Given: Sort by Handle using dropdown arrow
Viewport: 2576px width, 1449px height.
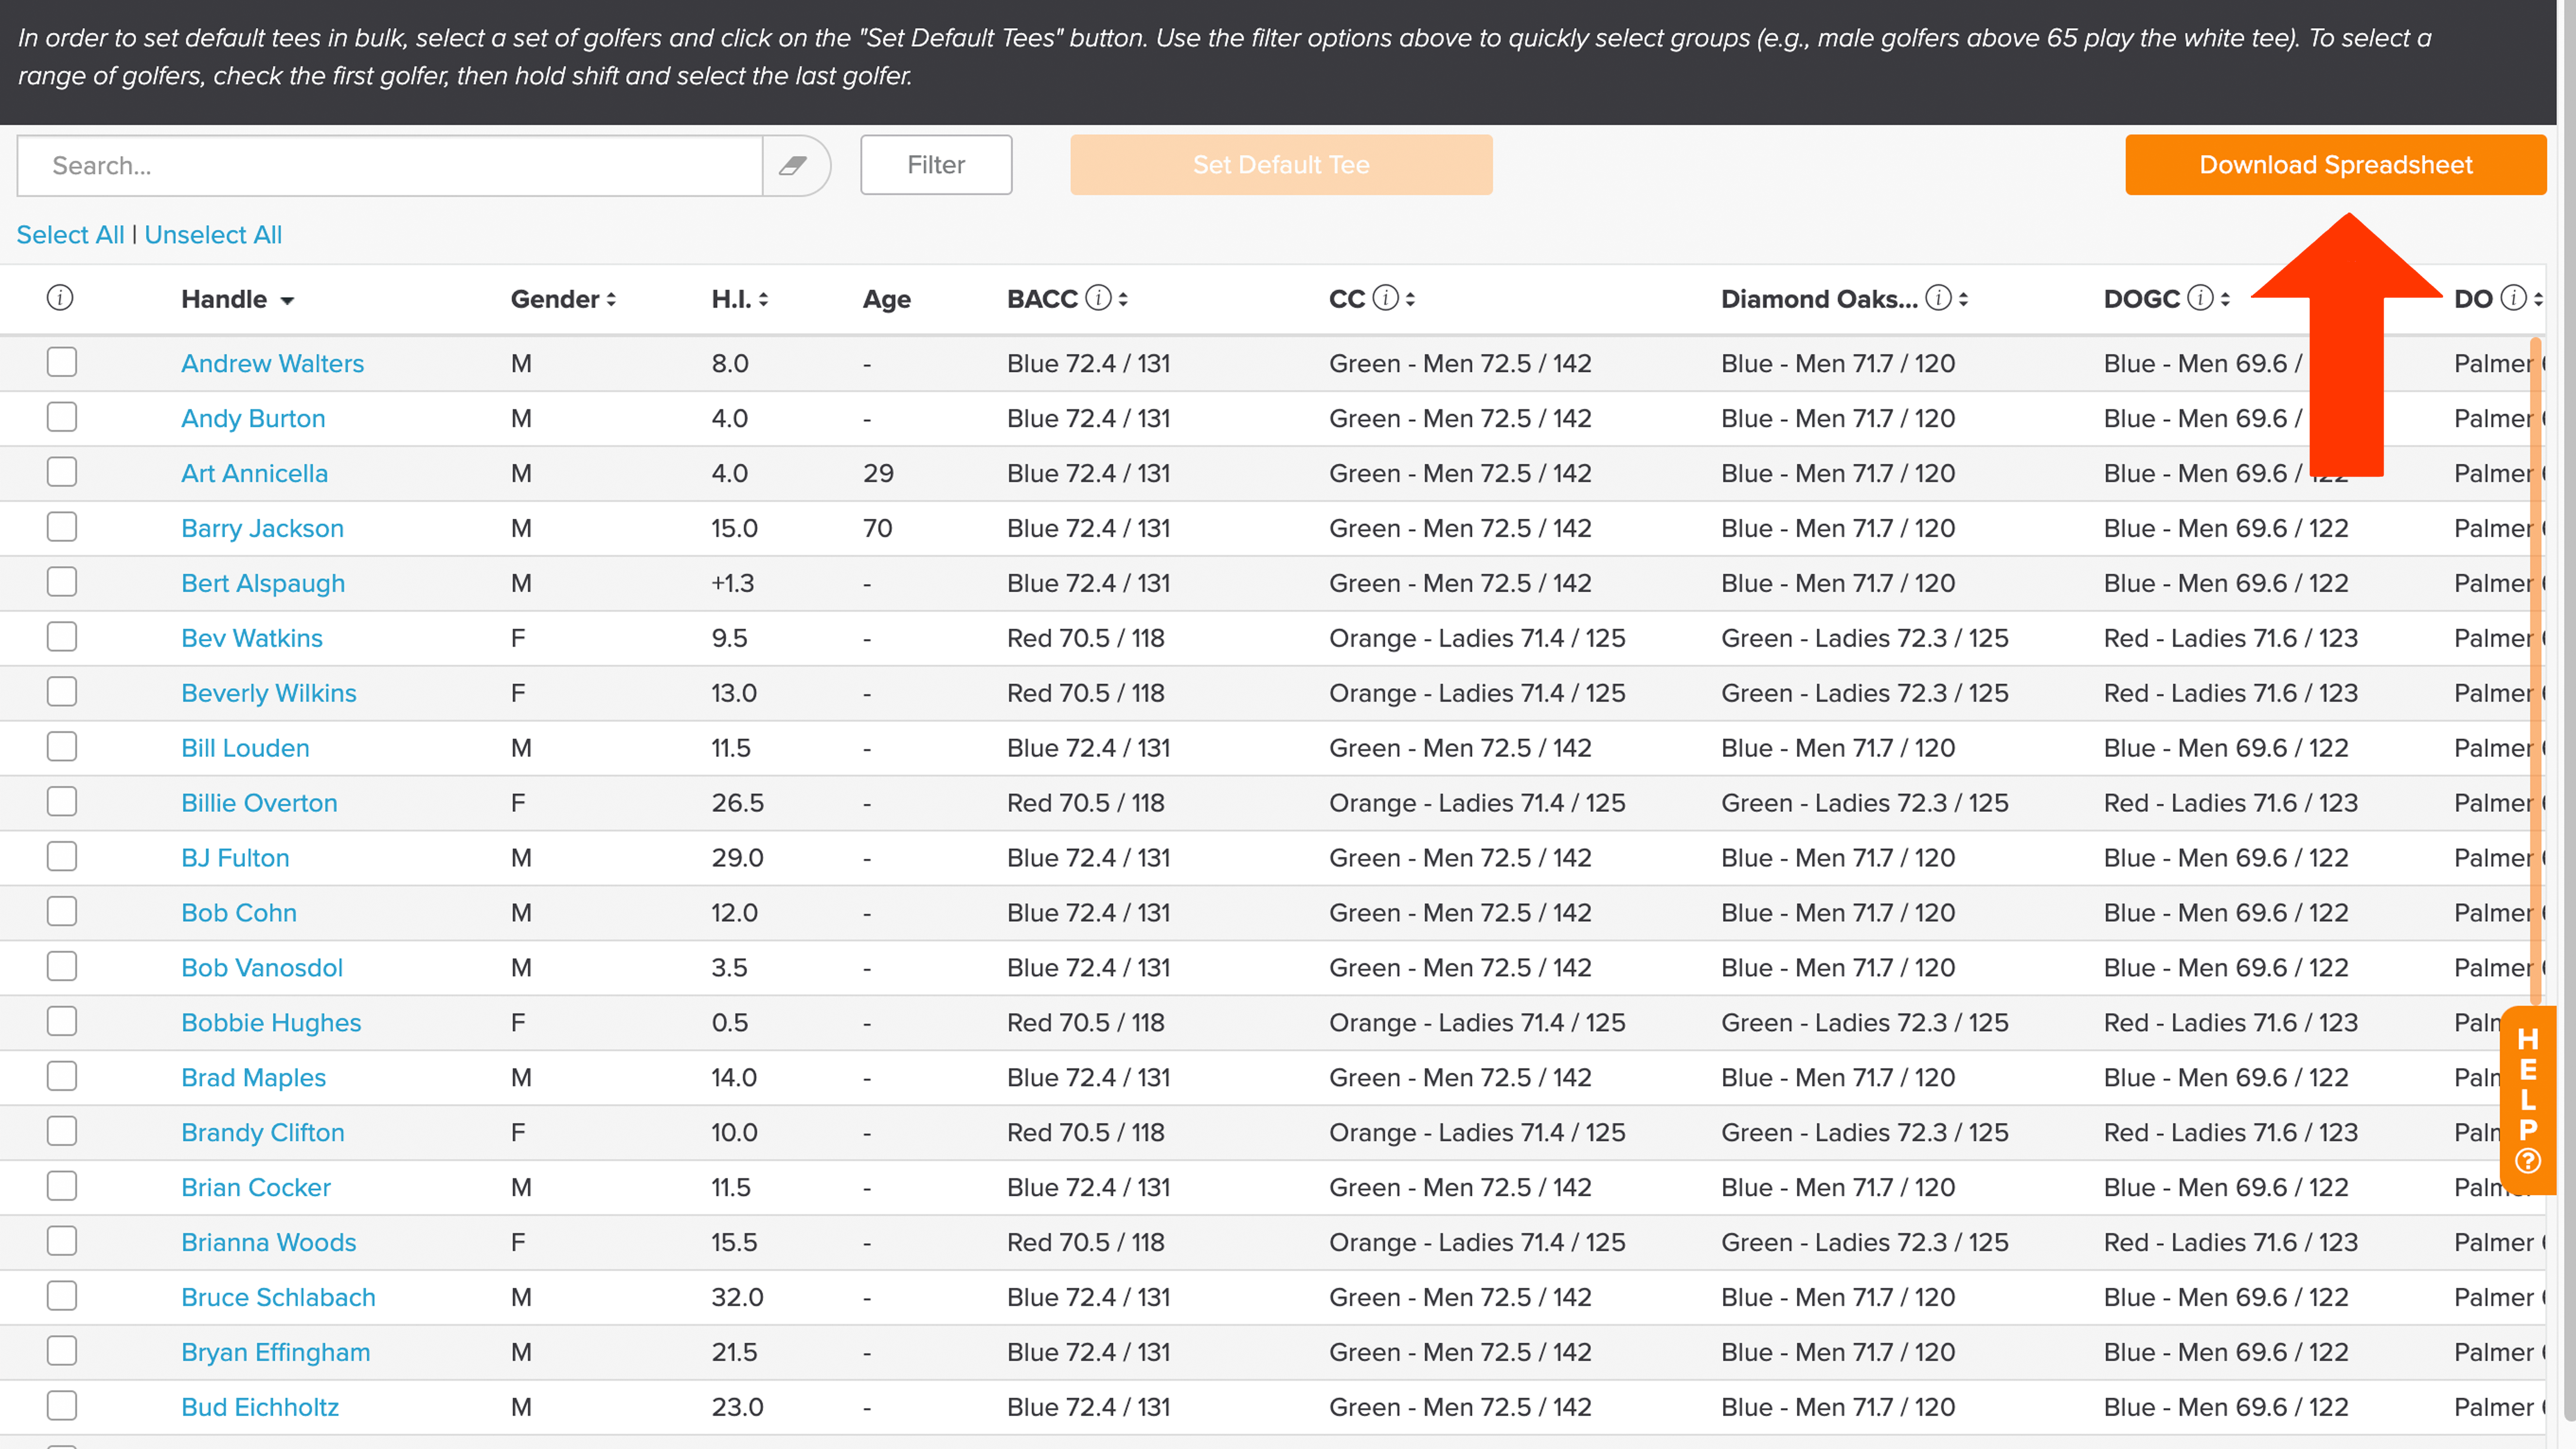Looking at the screenshot, I should pos(287,300).
